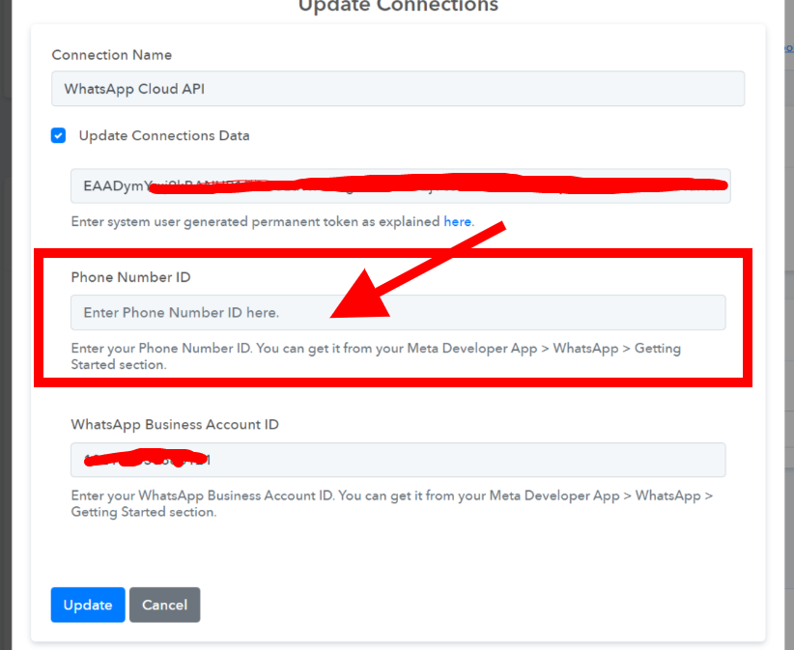This screenshot has width=794, height=650.
Task: Click the Phone Number ID input field
Action: [x=398, y=312]
